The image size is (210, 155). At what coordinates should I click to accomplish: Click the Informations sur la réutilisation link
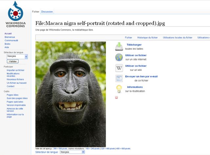click(x=135, y=87)
